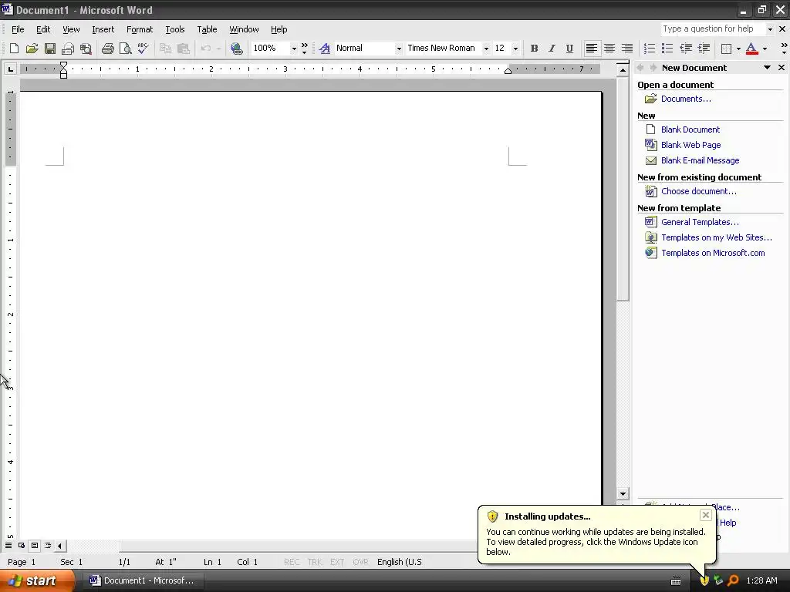Create a new blank document from toolbar
The image size is (790, 592).
pos(14,49)
